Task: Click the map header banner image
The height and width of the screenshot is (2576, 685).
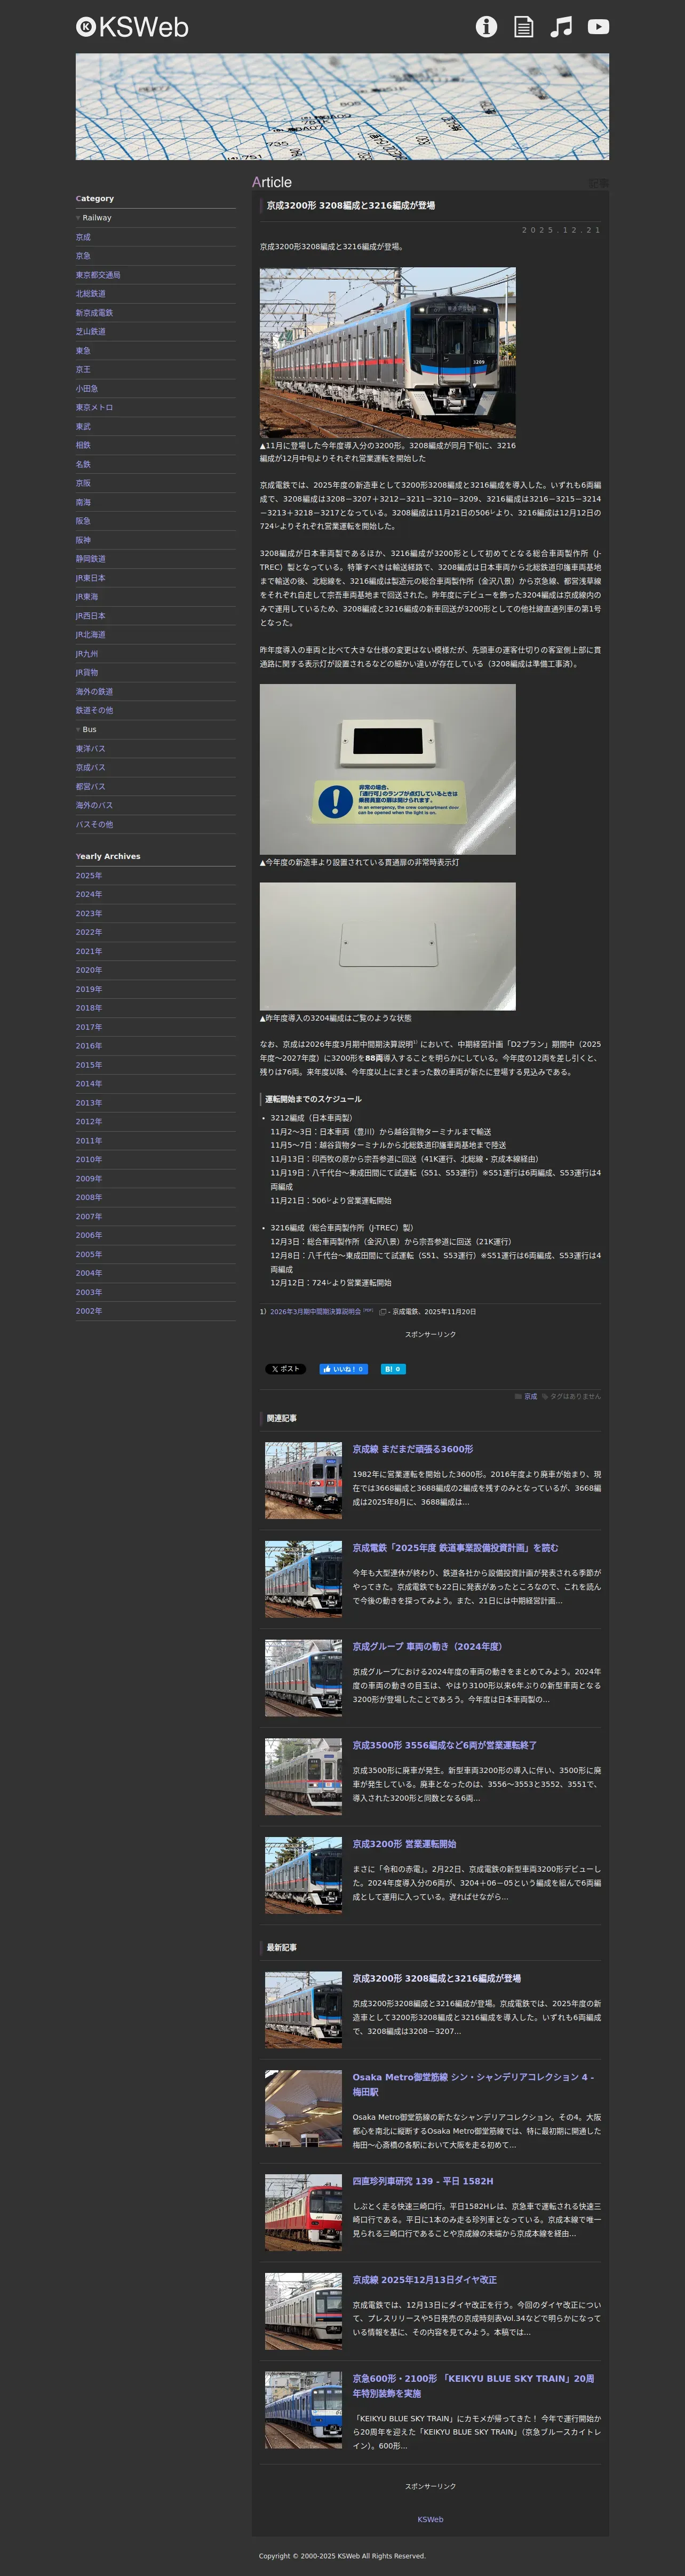Action: click(342, 107)
